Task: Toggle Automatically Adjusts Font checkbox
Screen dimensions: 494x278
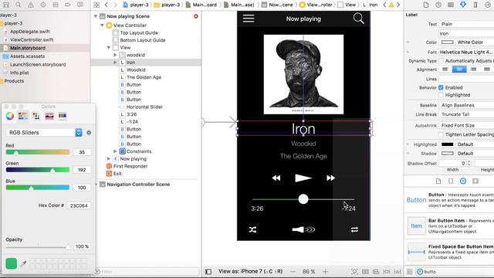Action: 441,61
